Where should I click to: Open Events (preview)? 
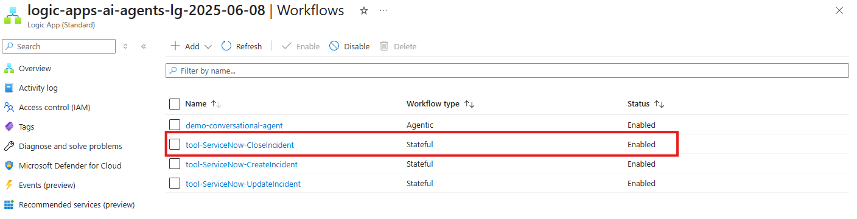(x=47, y=185)
